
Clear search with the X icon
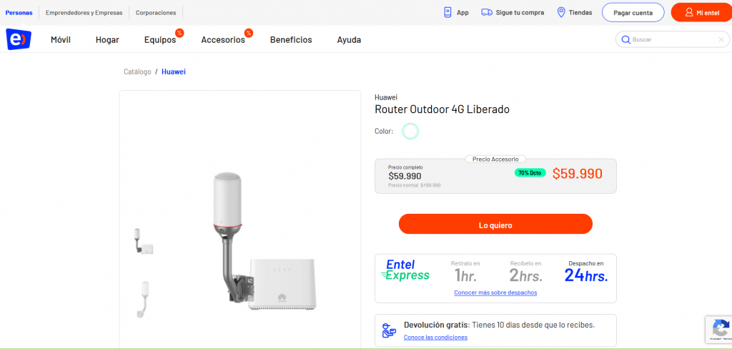(x=721, y=40)
